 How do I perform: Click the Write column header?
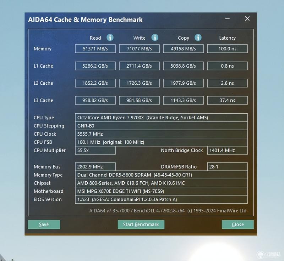coord(139,38)
